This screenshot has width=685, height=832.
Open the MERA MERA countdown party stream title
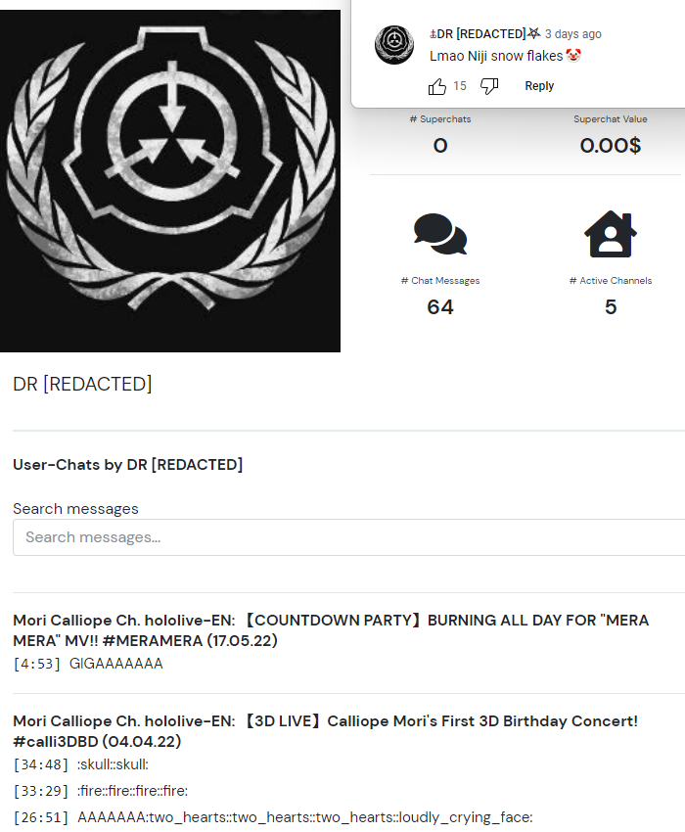tap(331, 630)
